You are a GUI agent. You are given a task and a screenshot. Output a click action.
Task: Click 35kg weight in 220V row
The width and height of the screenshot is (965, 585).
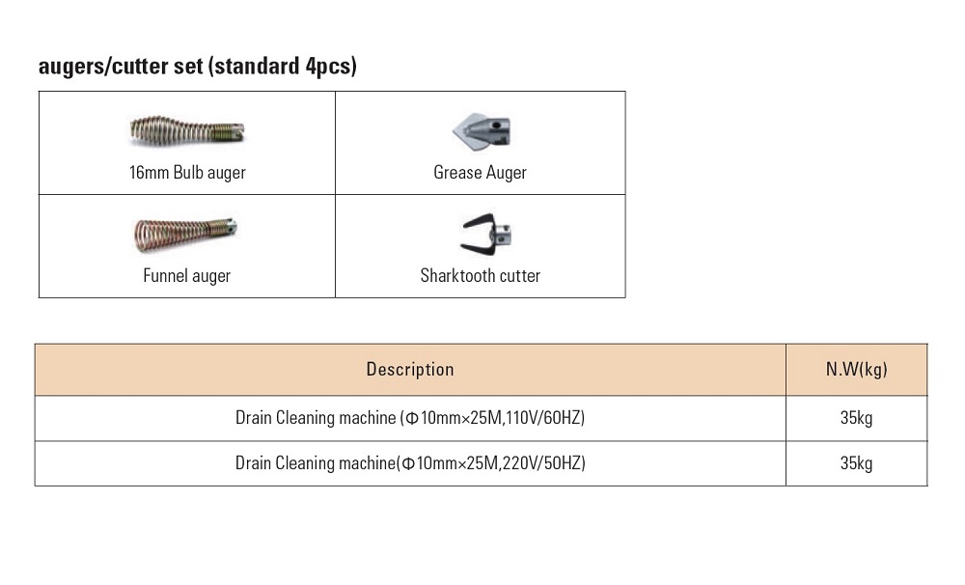click(x=856, y=463)
